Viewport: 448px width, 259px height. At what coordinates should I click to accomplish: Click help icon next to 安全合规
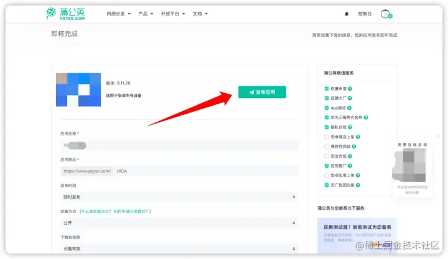tap(350, 156)
